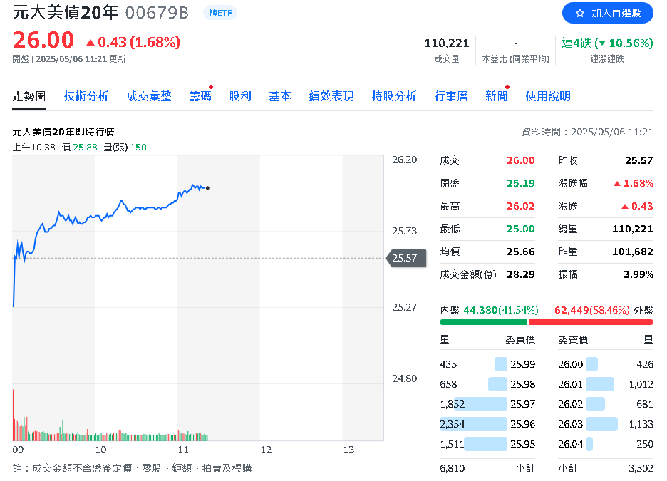The height and width of the screenshot is (481, 667).
Task: Click the 昨量 value 101,682
Action: tap(633, 252)
